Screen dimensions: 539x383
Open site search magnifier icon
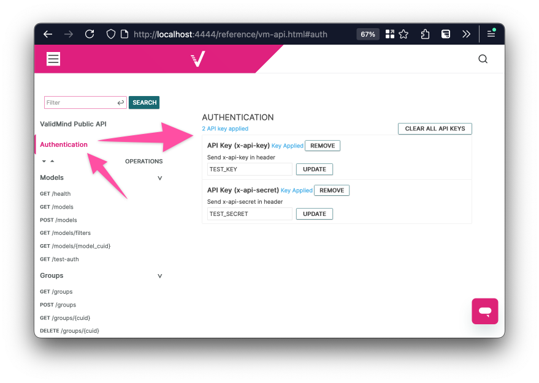click(483, 59)
